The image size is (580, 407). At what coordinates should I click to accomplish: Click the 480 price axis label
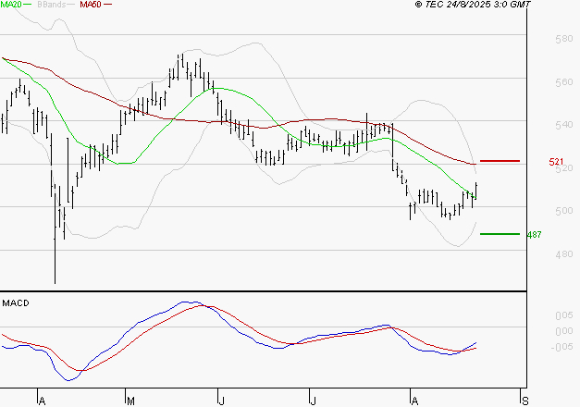pyautogui.click(x=564, y=254)
